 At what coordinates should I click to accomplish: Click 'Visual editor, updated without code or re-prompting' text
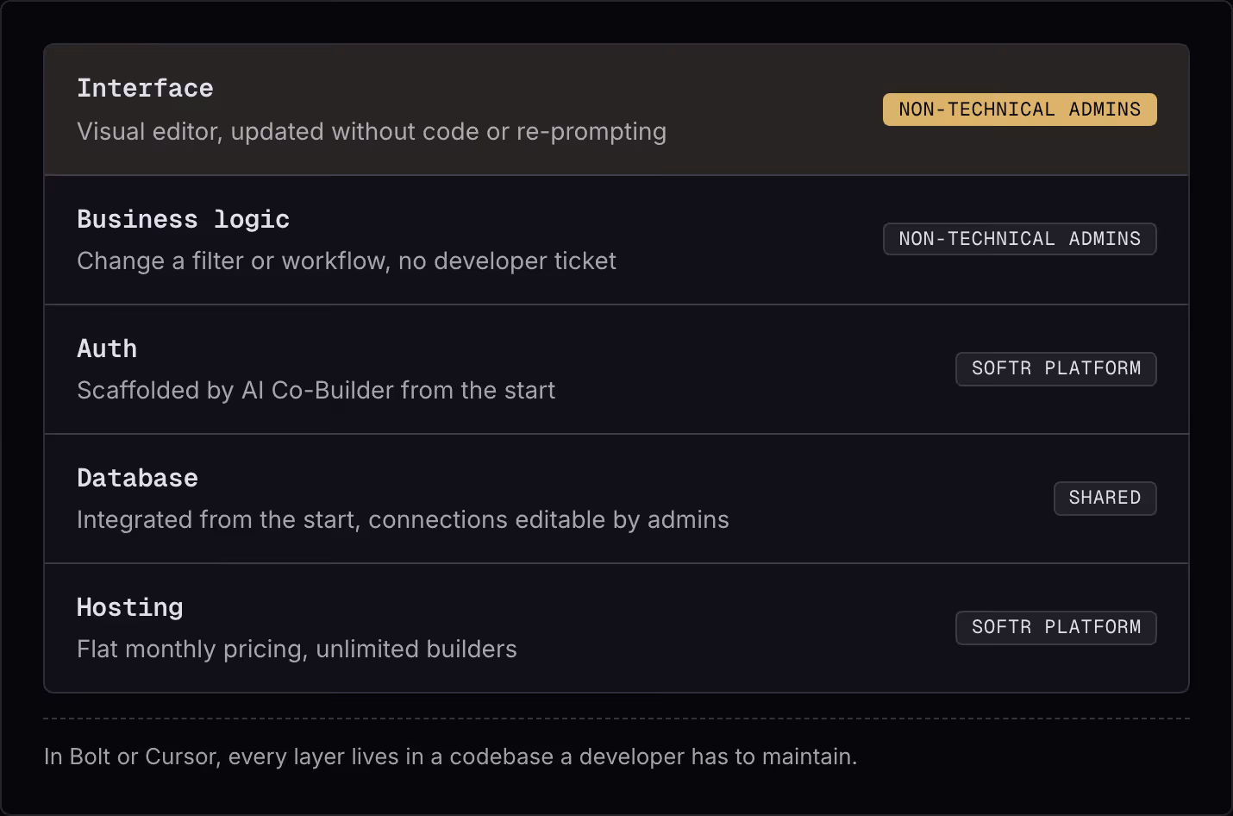tap(372, 132)
